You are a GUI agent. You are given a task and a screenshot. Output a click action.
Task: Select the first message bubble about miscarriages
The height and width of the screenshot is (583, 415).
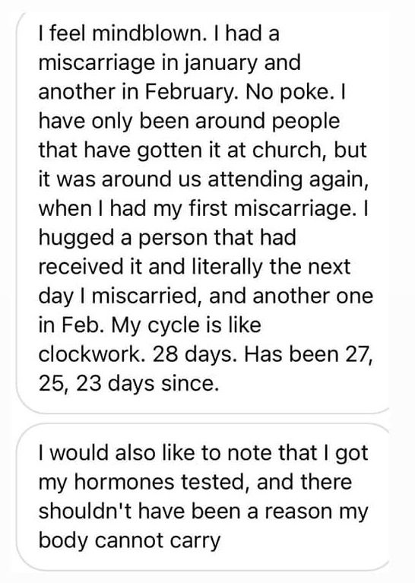(x=203, y=212)
